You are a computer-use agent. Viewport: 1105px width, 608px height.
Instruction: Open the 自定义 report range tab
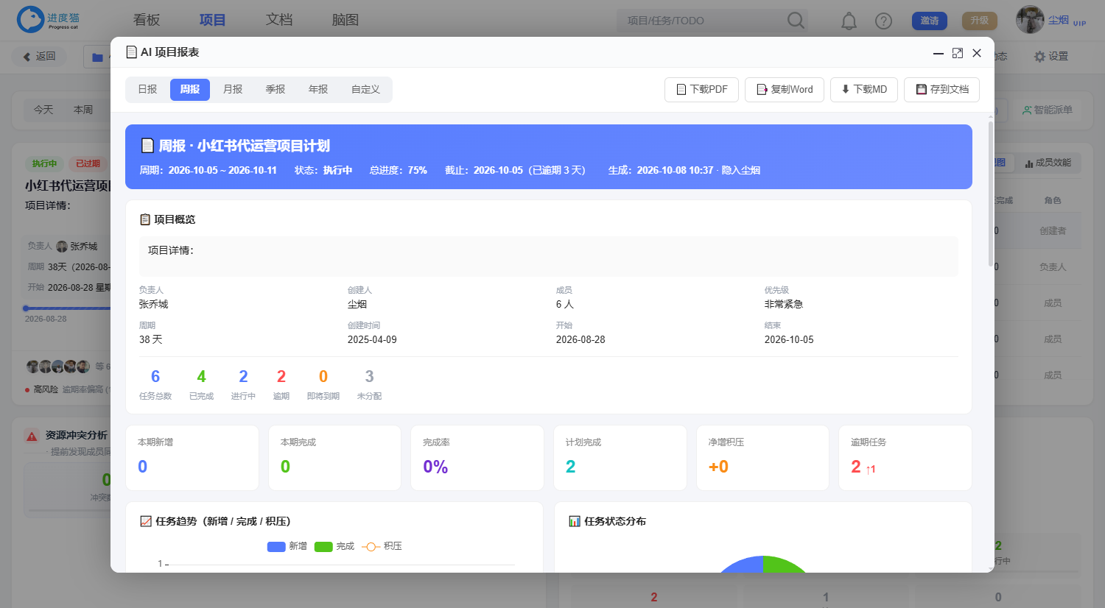365,89
